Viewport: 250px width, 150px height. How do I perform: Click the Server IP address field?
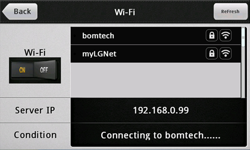(159, 110)
